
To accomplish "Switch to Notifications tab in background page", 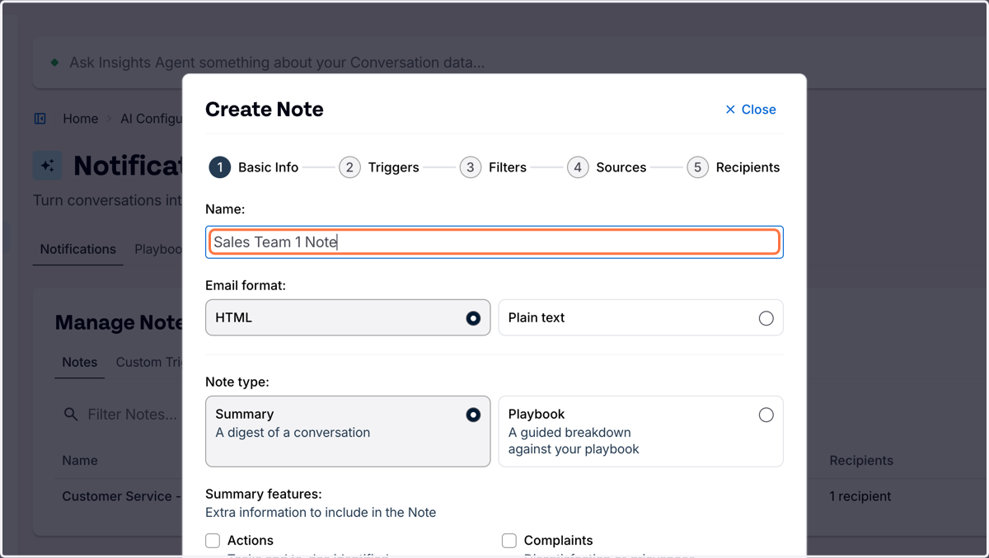I will click(x=78, y=249).
